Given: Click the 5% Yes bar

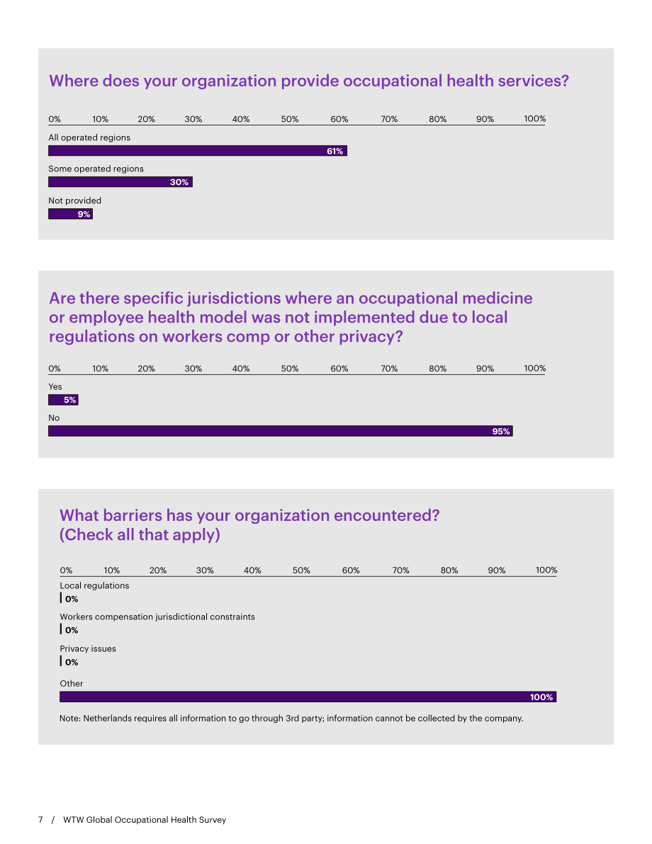Looking at the screenshot, I should pyautogui.click(x=64, y=400).
